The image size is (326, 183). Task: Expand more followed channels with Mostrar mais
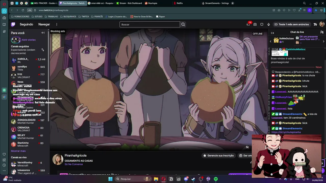(18, 151)
